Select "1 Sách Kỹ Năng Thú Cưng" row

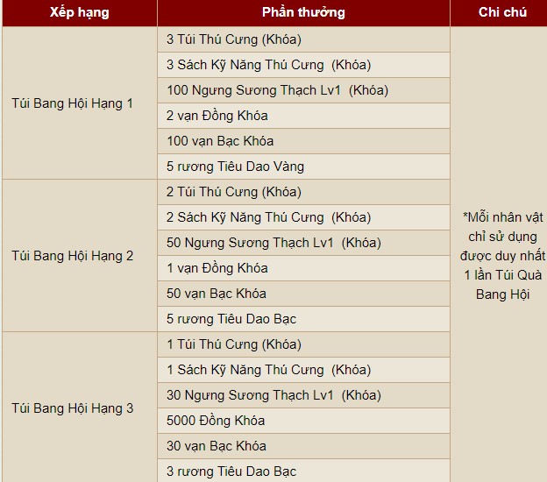point(268,370)
